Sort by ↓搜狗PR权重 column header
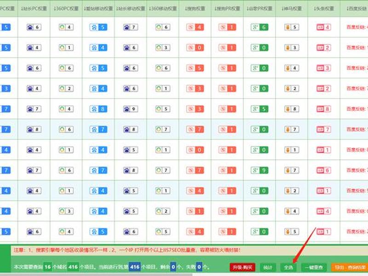Viewport: 368px width, 276px height. tap(227, 9)
